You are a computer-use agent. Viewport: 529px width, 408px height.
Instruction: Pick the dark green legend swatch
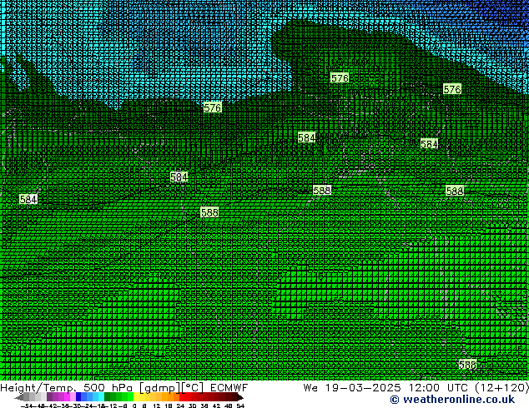pos(108,396)
